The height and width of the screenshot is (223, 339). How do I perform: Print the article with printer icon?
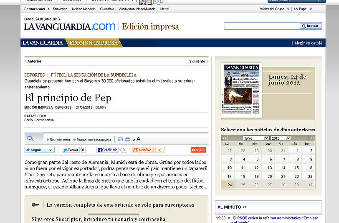tap(128, 140)
